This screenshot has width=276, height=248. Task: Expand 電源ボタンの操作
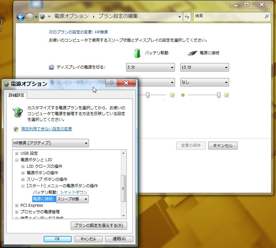23,173
